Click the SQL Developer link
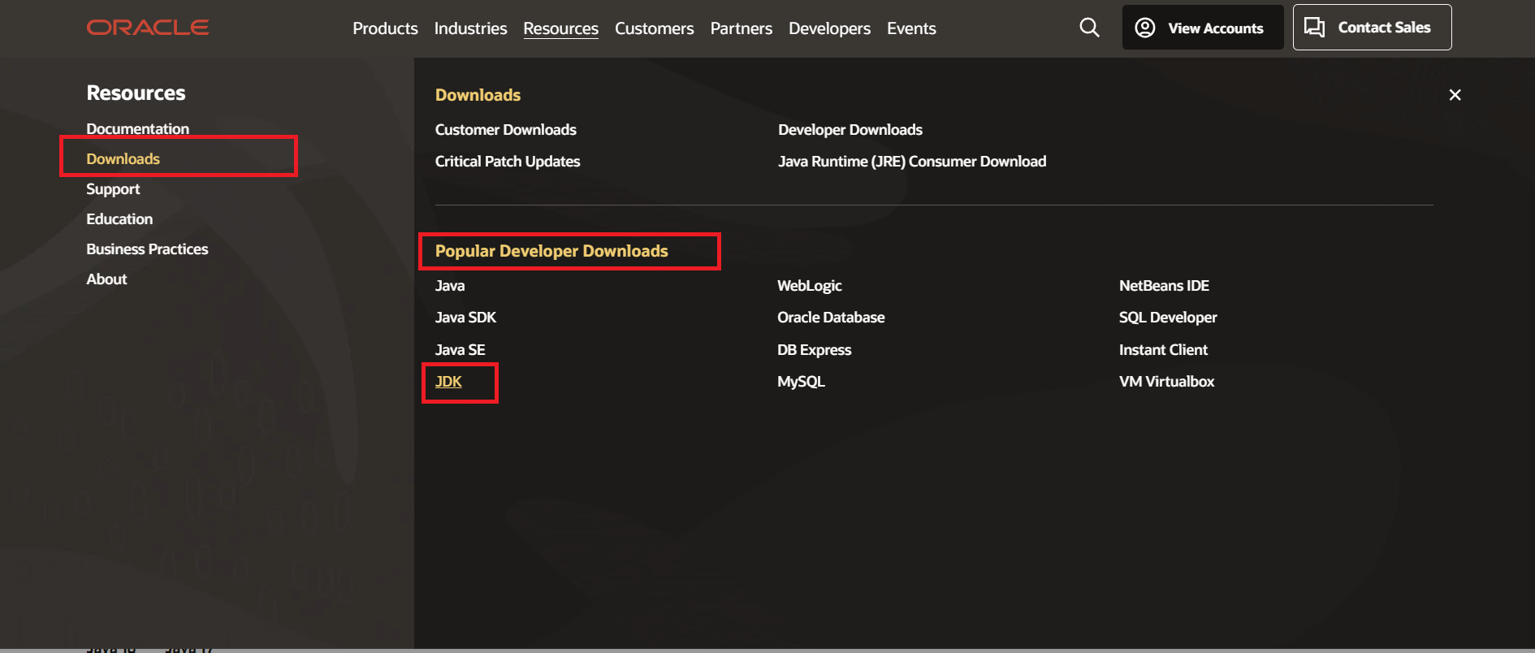Viewport: 1535px width, 653px height. pos(1168,317)
